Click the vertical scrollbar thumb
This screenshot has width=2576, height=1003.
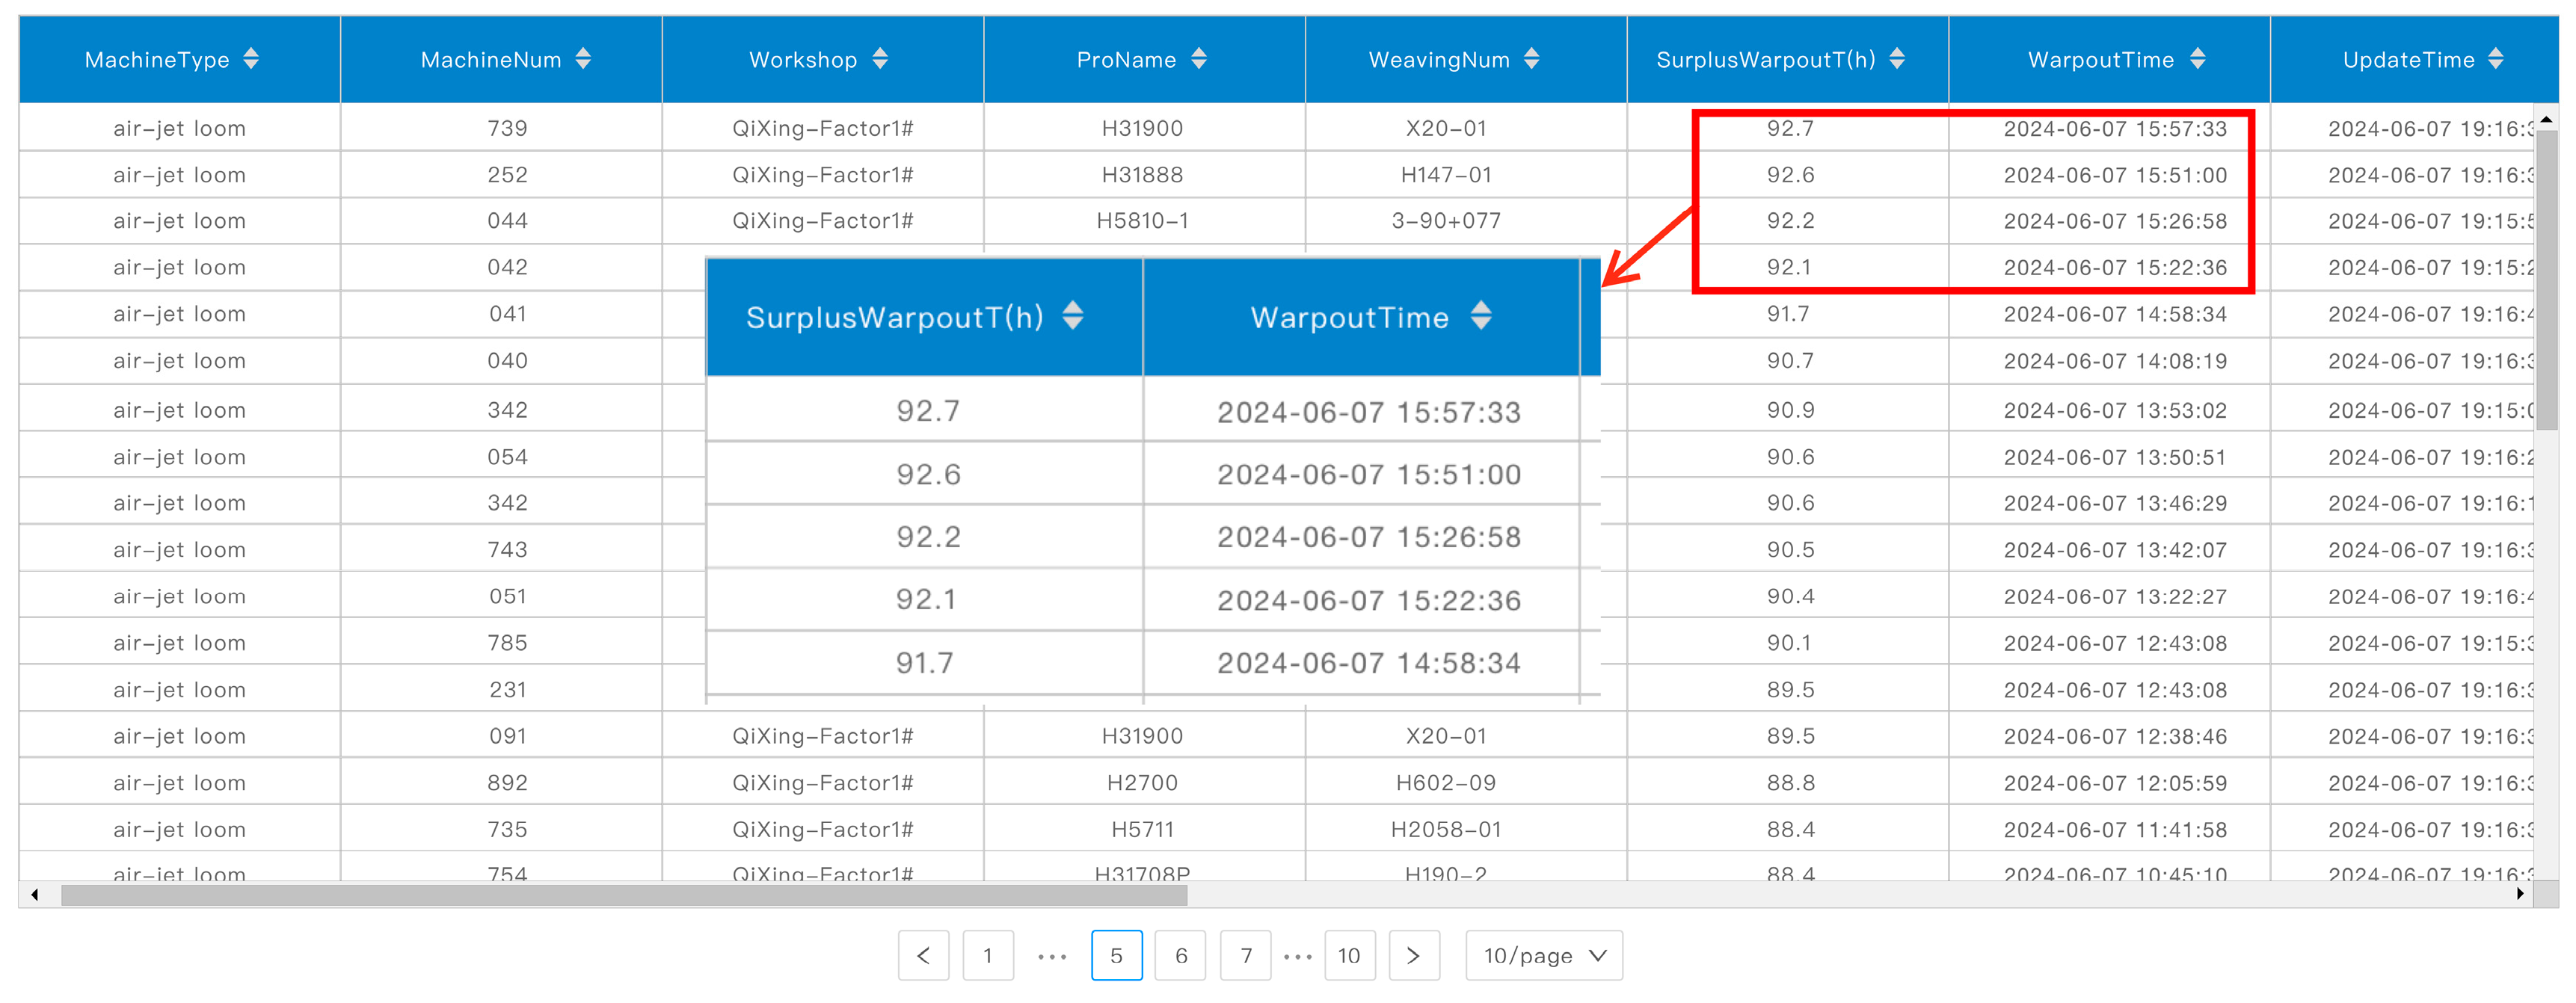(x=2545, y=280)
